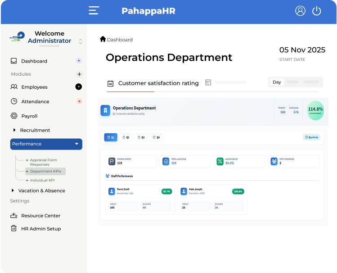This screenshot has width=337, height=273.
Task: Open the Dashboard menu item
Action: [34, 61]
